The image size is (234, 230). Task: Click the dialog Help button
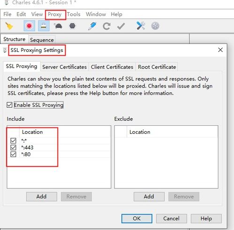pos(206,218)
